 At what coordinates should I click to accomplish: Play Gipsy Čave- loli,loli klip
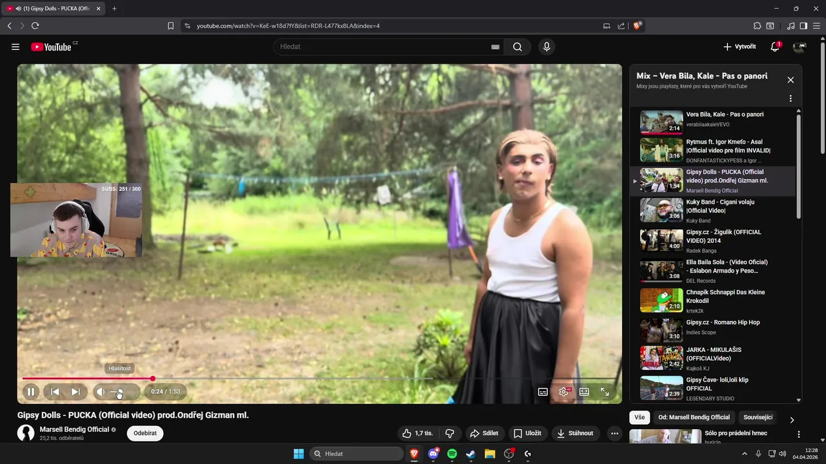click(712, 388)
